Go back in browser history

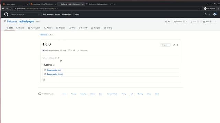click(3, 8)
